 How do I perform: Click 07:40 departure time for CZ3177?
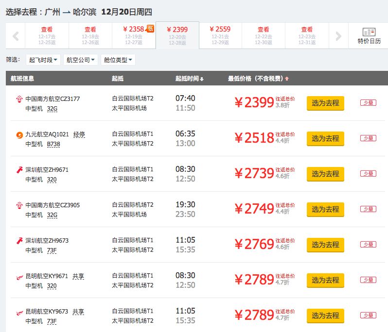pos(185,99)
